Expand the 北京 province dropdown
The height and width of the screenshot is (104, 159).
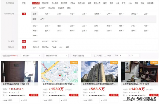(x=47, y=14)
